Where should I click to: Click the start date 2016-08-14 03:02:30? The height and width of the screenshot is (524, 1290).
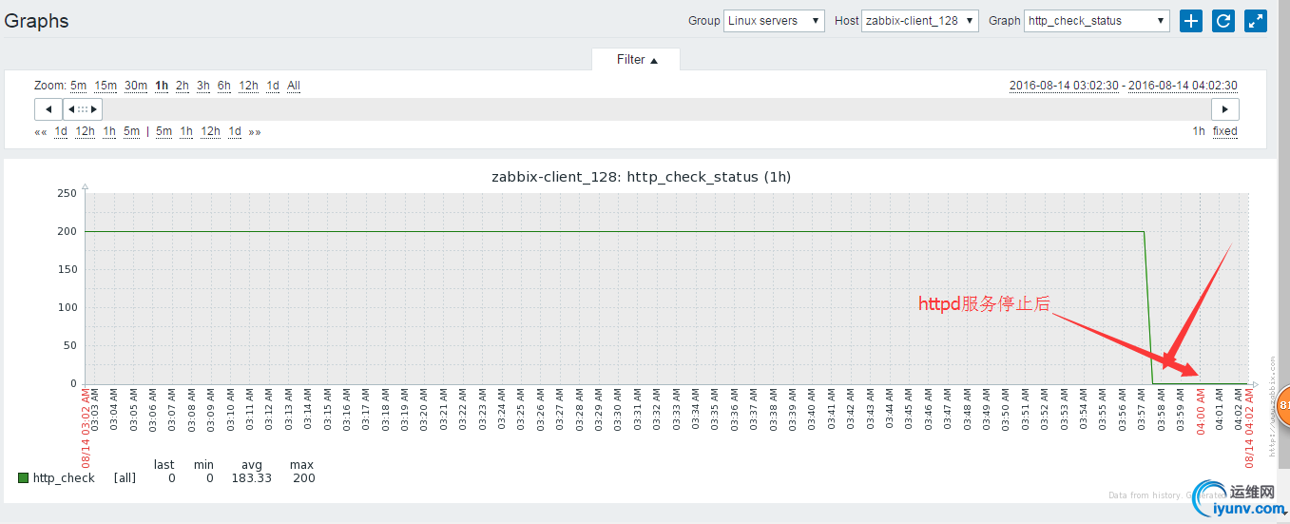[1064, 86]
